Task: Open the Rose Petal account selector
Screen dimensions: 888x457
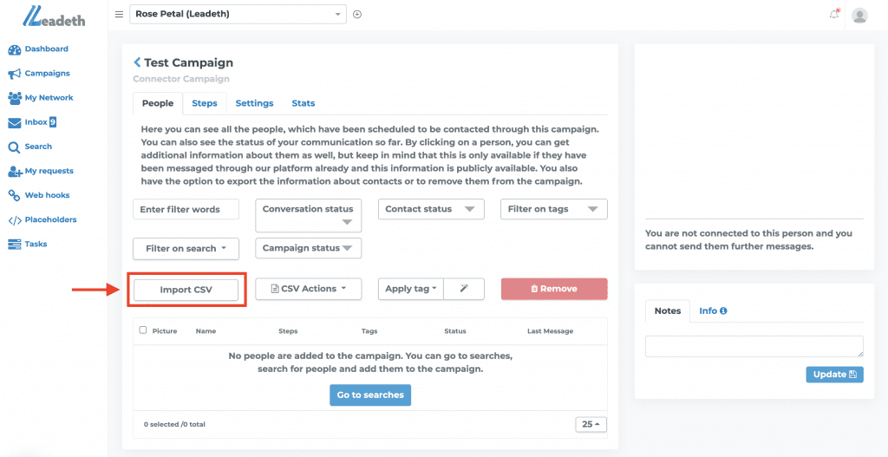Action: coord(238,15)
